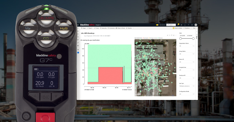Expand the Gas Type dropdown
The height and width of the screenshot is (122, 234).
187,86
